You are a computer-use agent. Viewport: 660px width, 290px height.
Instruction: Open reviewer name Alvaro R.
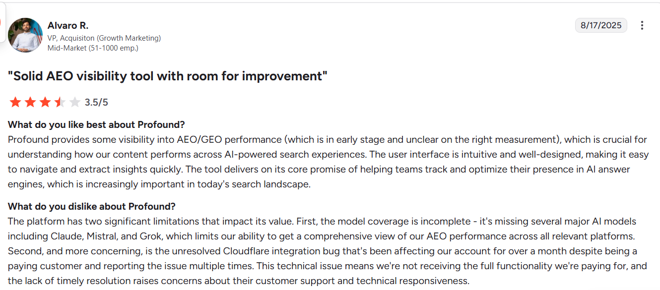[x=68, y=25]
